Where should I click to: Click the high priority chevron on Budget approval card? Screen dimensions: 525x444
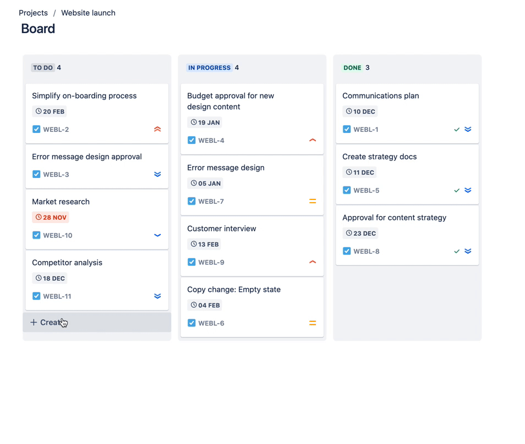click(313, 140)
